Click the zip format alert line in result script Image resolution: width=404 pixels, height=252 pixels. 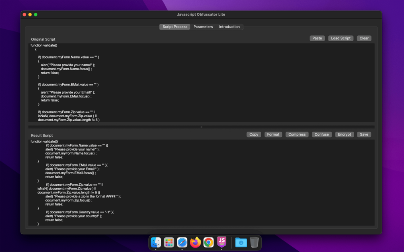tap(83, 197)
